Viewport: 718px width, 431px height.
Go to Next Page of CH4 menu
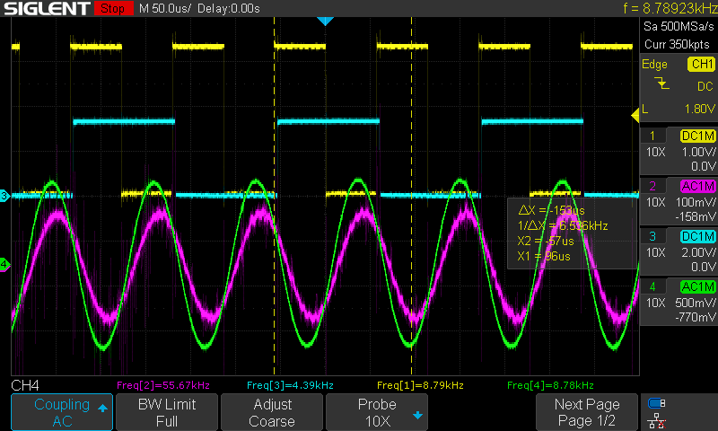click(x=586, y=412)
